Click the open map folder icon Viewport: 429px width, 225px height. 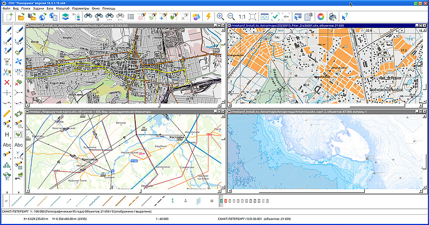[22, 17]
